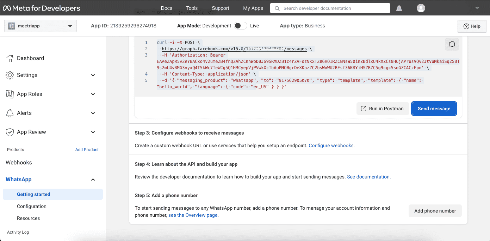Open the Support menu
The image size is (490, 241).
pyautogui.click(x=221, y=8)
